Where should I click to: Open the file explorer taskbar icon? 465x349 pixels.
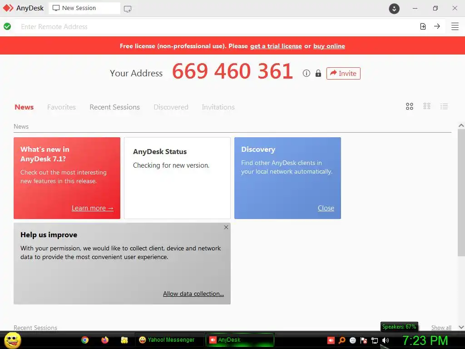[x=124, y=340]
